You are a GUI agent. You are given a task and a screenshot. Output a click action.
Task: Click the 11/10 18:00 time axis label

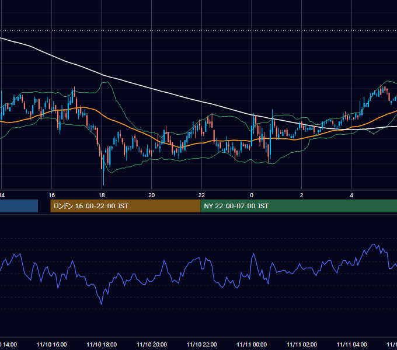(102, 344)
